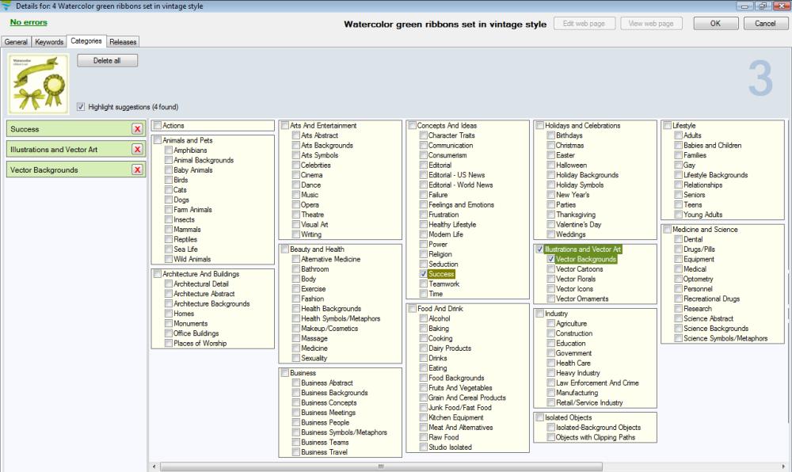Click the Retail/Service Industry label

click(x=589, y=402)
